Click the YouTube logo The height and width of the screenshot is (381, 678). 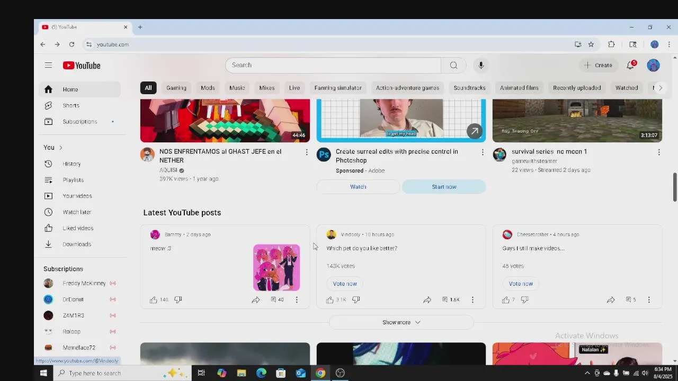tap(82, 66)
